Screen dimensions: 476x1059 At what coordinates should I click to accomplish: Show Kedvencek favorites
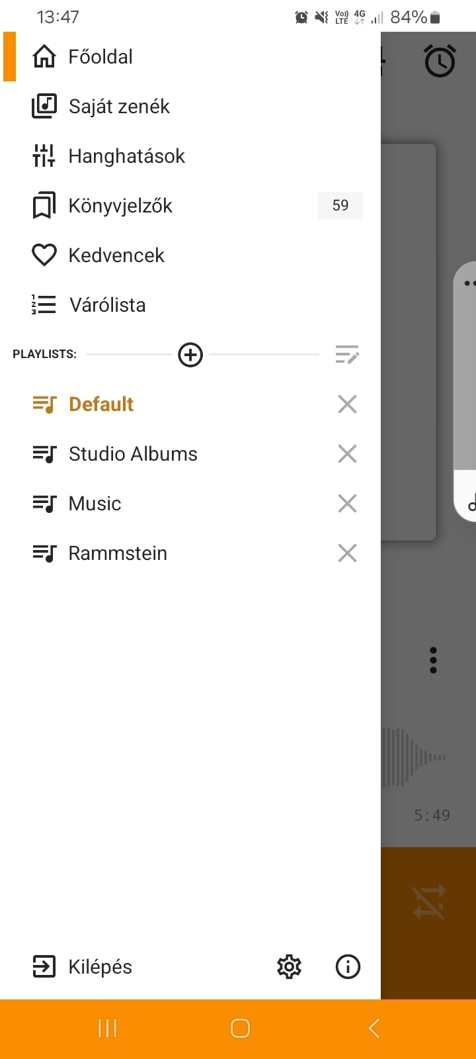116,255
